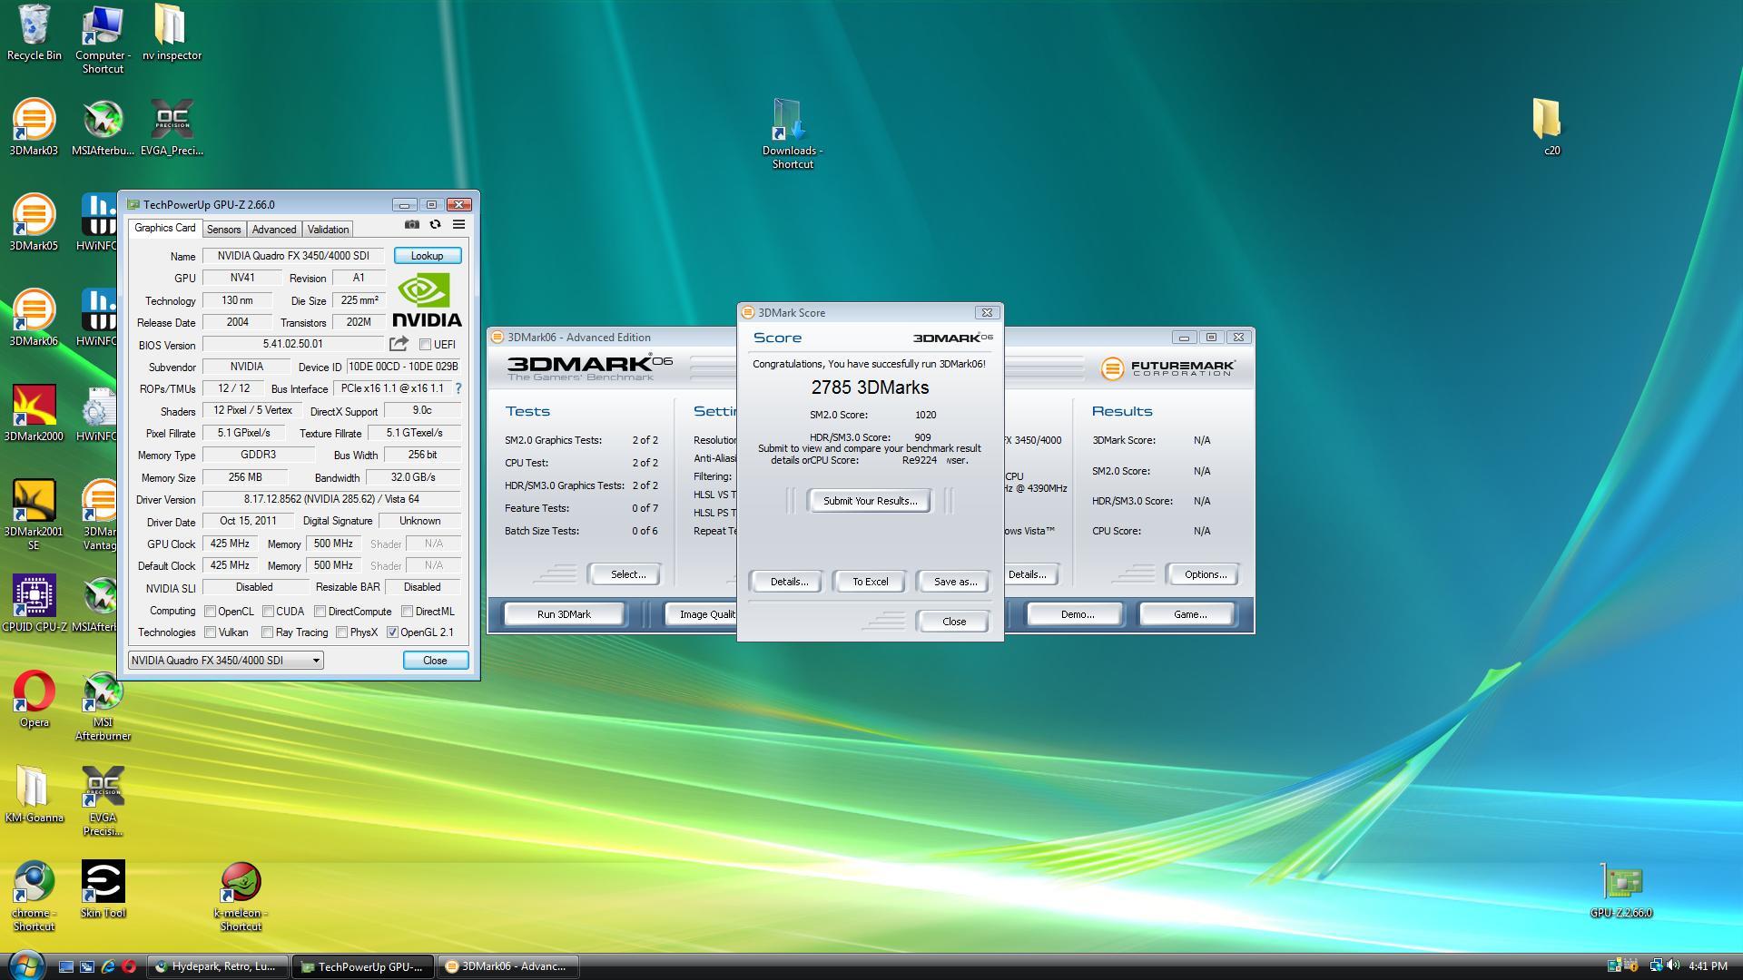Click the Lookup button in GPU-Z
The width and height of the screenshot is (1743, 980).
pyautogui.click(x=427, y=256)
